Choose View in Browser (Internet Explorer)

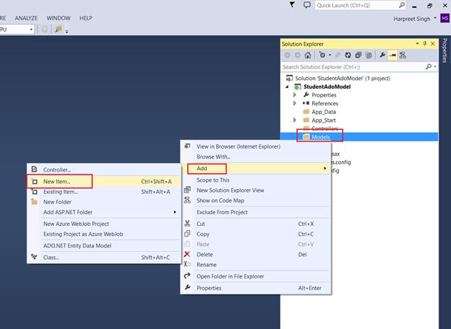click(239, 146)
